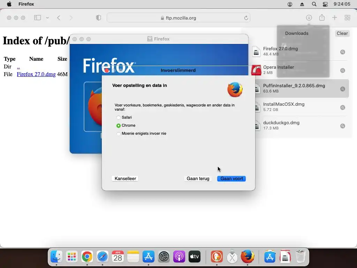Reveal duckduckgo.dmg in Finder

(342, 126)
